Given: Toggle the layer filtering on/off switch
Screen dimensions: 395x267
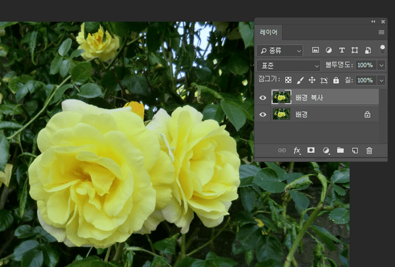Looking at the screenshot, I should coord(381,49).
